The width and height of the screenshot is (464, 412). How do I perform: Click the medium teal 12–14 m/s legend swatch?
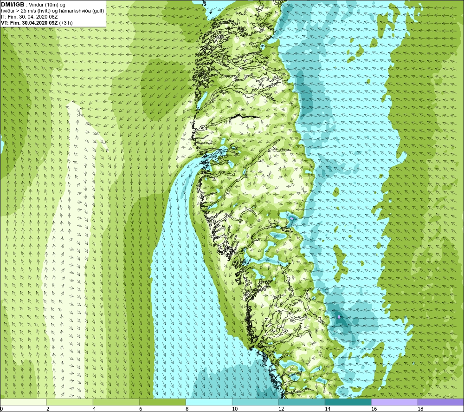point(302,402)
